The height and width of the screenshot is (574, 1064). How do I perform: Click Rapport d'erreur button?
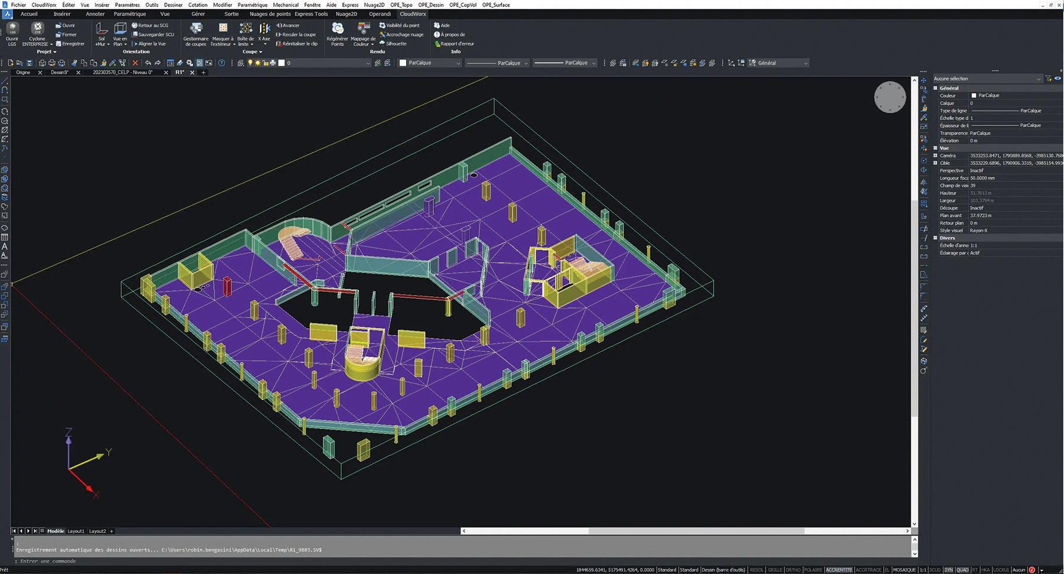(454, 44)
